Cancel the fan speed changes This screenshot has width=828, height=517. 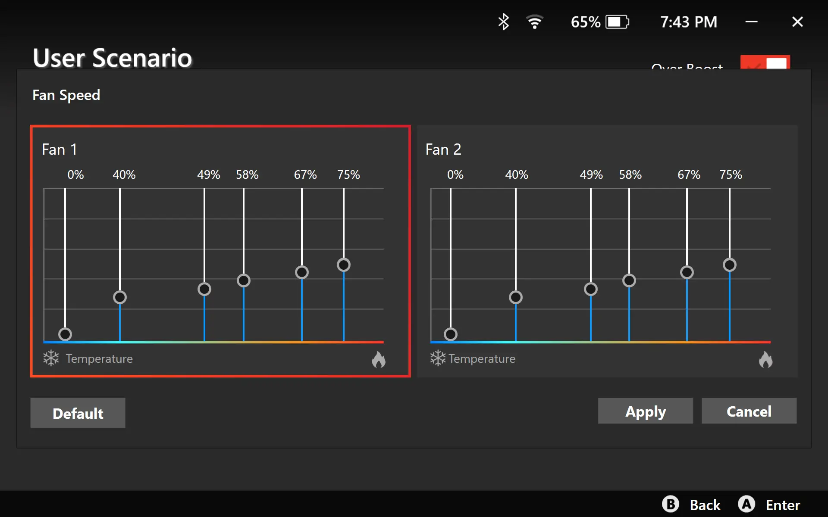coord(749,411)
